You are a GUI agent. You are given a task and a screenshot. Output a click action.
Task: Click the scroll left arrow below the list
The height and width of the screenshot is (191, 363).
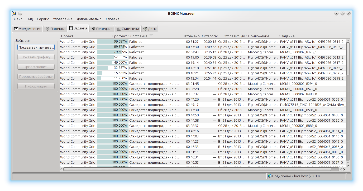click(61, 169)
